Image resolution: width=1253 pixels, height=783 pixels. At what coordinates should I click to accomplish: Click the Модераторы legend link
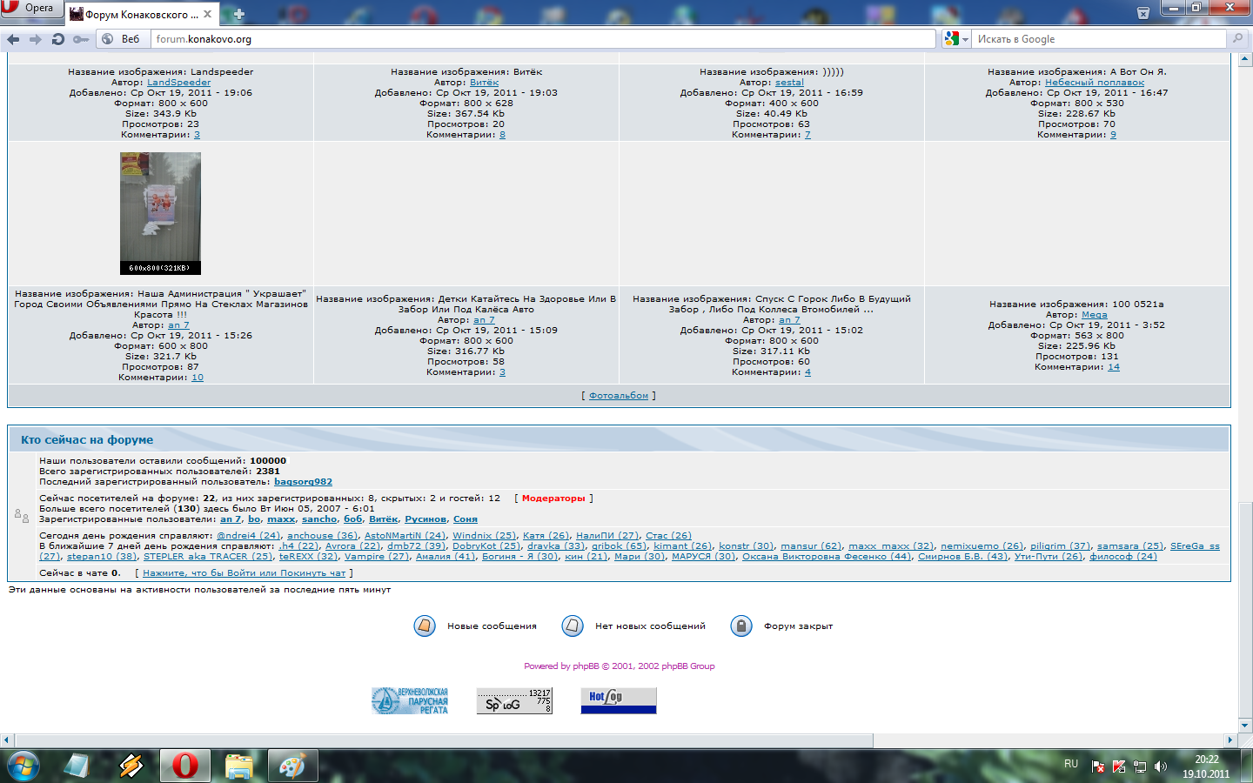point(553,499)
